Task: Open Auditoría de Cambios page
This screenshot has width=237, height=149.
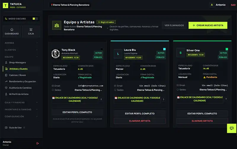Action: click(21, 88)
